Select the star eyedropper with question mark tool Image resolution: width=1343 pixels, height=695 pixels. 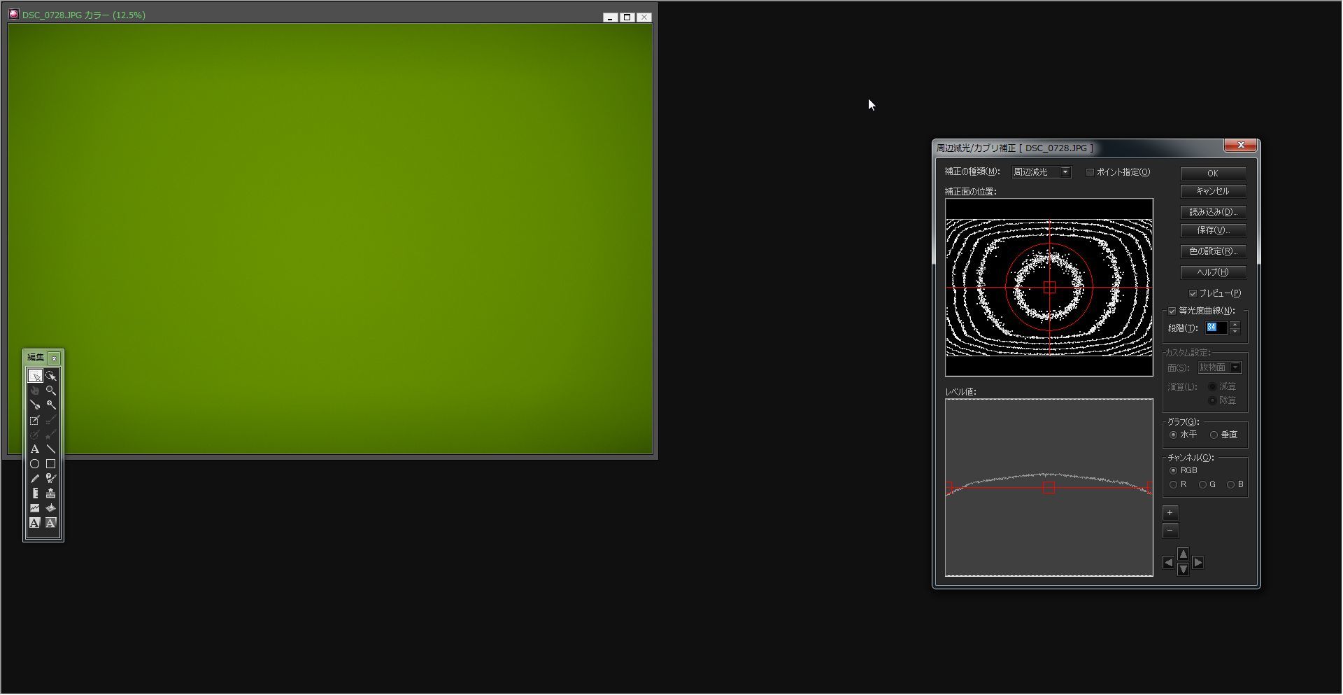(51, 479)
